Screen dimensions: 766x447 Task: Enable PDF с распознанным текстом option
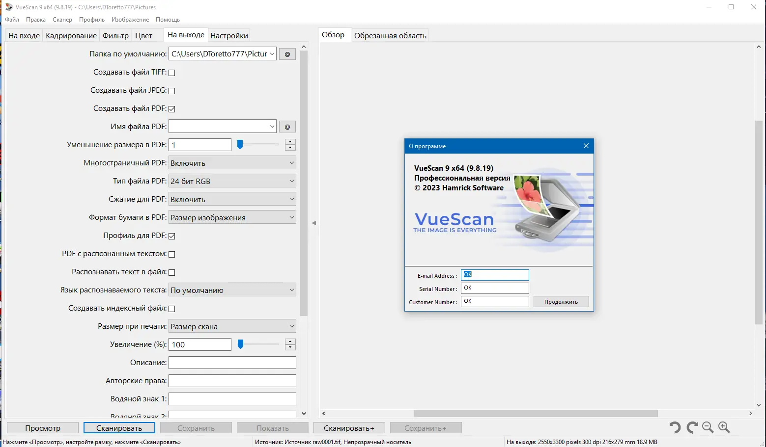coord(171,254)
